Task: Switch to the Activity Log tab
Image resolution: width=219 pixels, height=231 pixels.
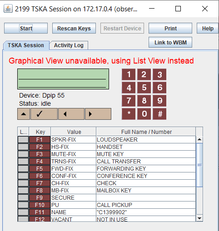Action: tap(69, 45)
